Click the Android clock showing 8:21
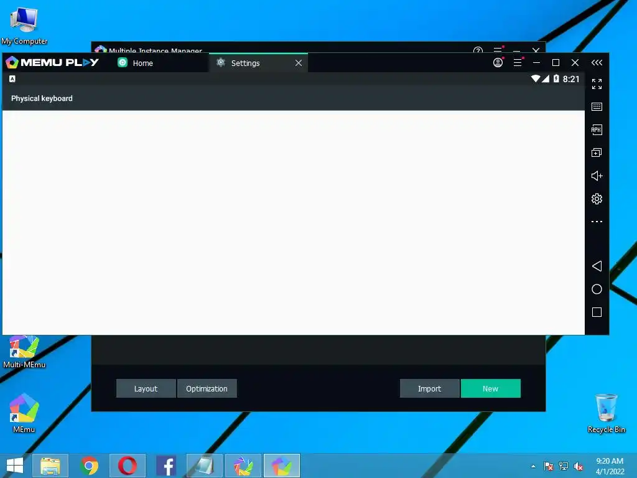Viewport: 637px width, 478px height. click(571, 79)
